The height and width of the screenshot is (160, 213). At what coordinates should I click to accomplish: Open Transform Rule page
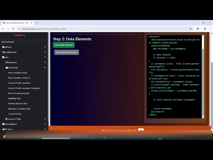pos(15,114)
